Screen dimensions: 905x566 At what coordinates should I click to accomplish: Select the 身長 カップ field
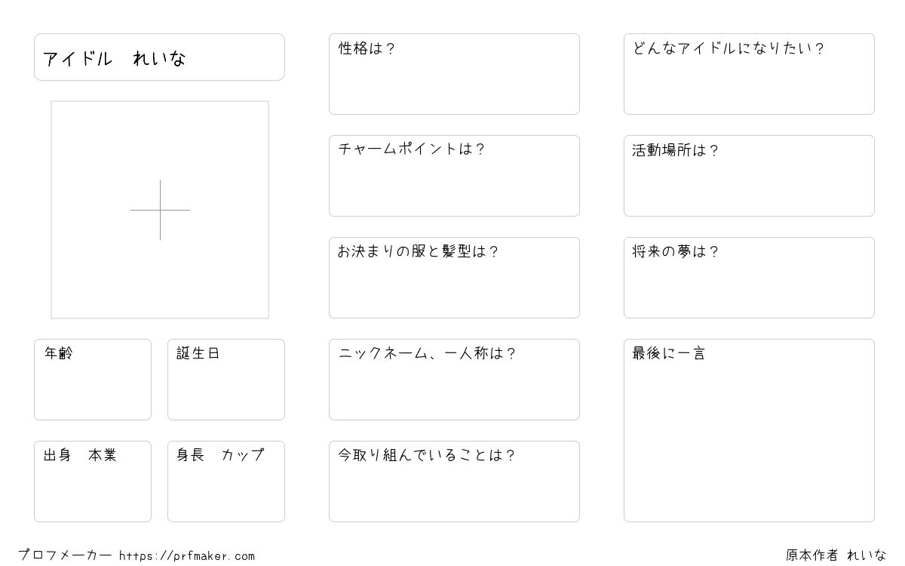coord(226,481)
